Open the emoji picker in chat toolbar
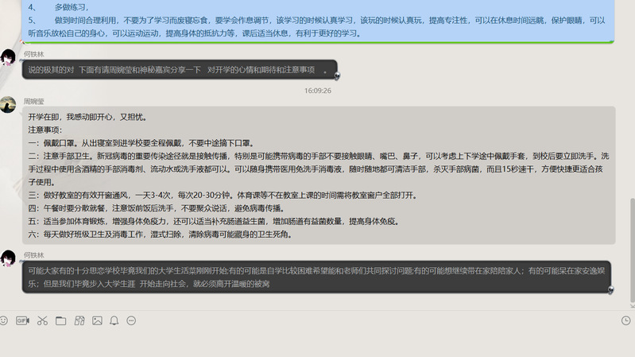This screenshot has height=357, width=635. tap(4, 320)
